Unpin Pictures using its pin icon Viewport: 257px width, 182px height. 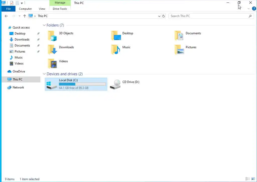38,52
